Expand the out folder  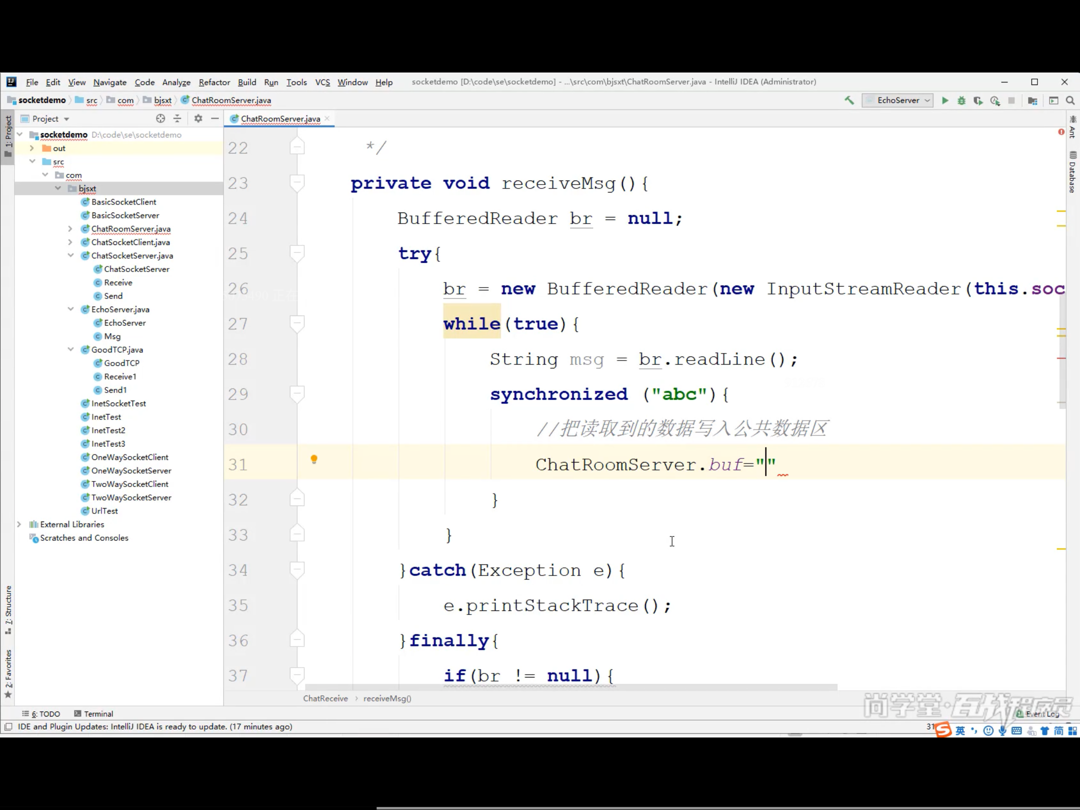click(x=32, y=148)
